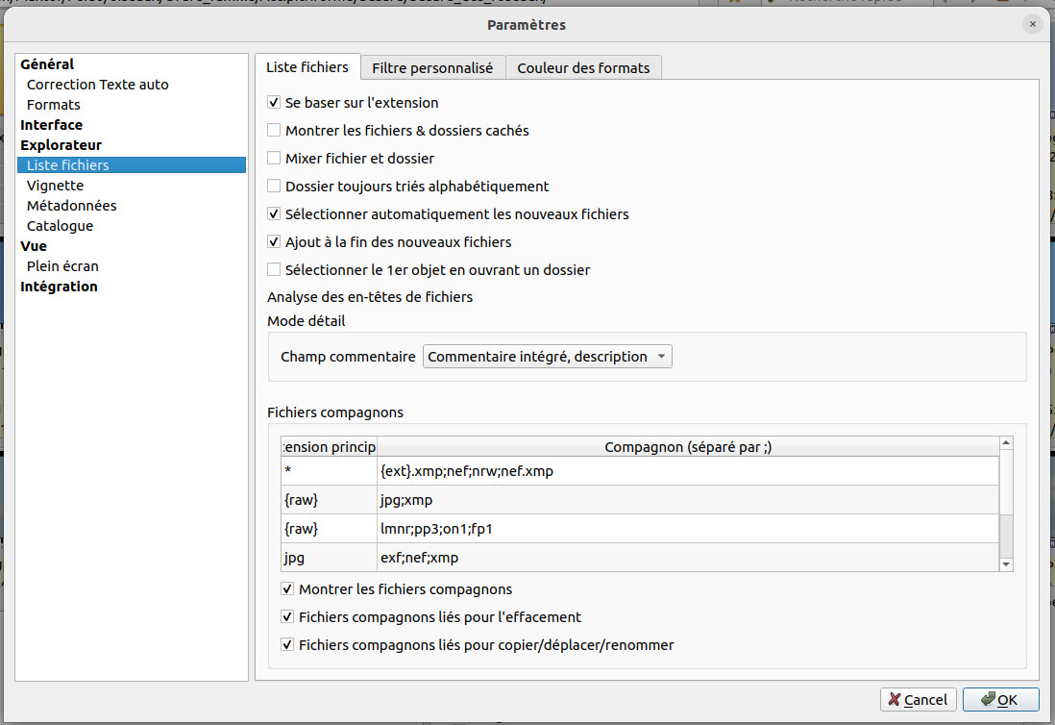Click the Cancel button
The height and width of the screenshot is (725, 1055).
[917, 700]
